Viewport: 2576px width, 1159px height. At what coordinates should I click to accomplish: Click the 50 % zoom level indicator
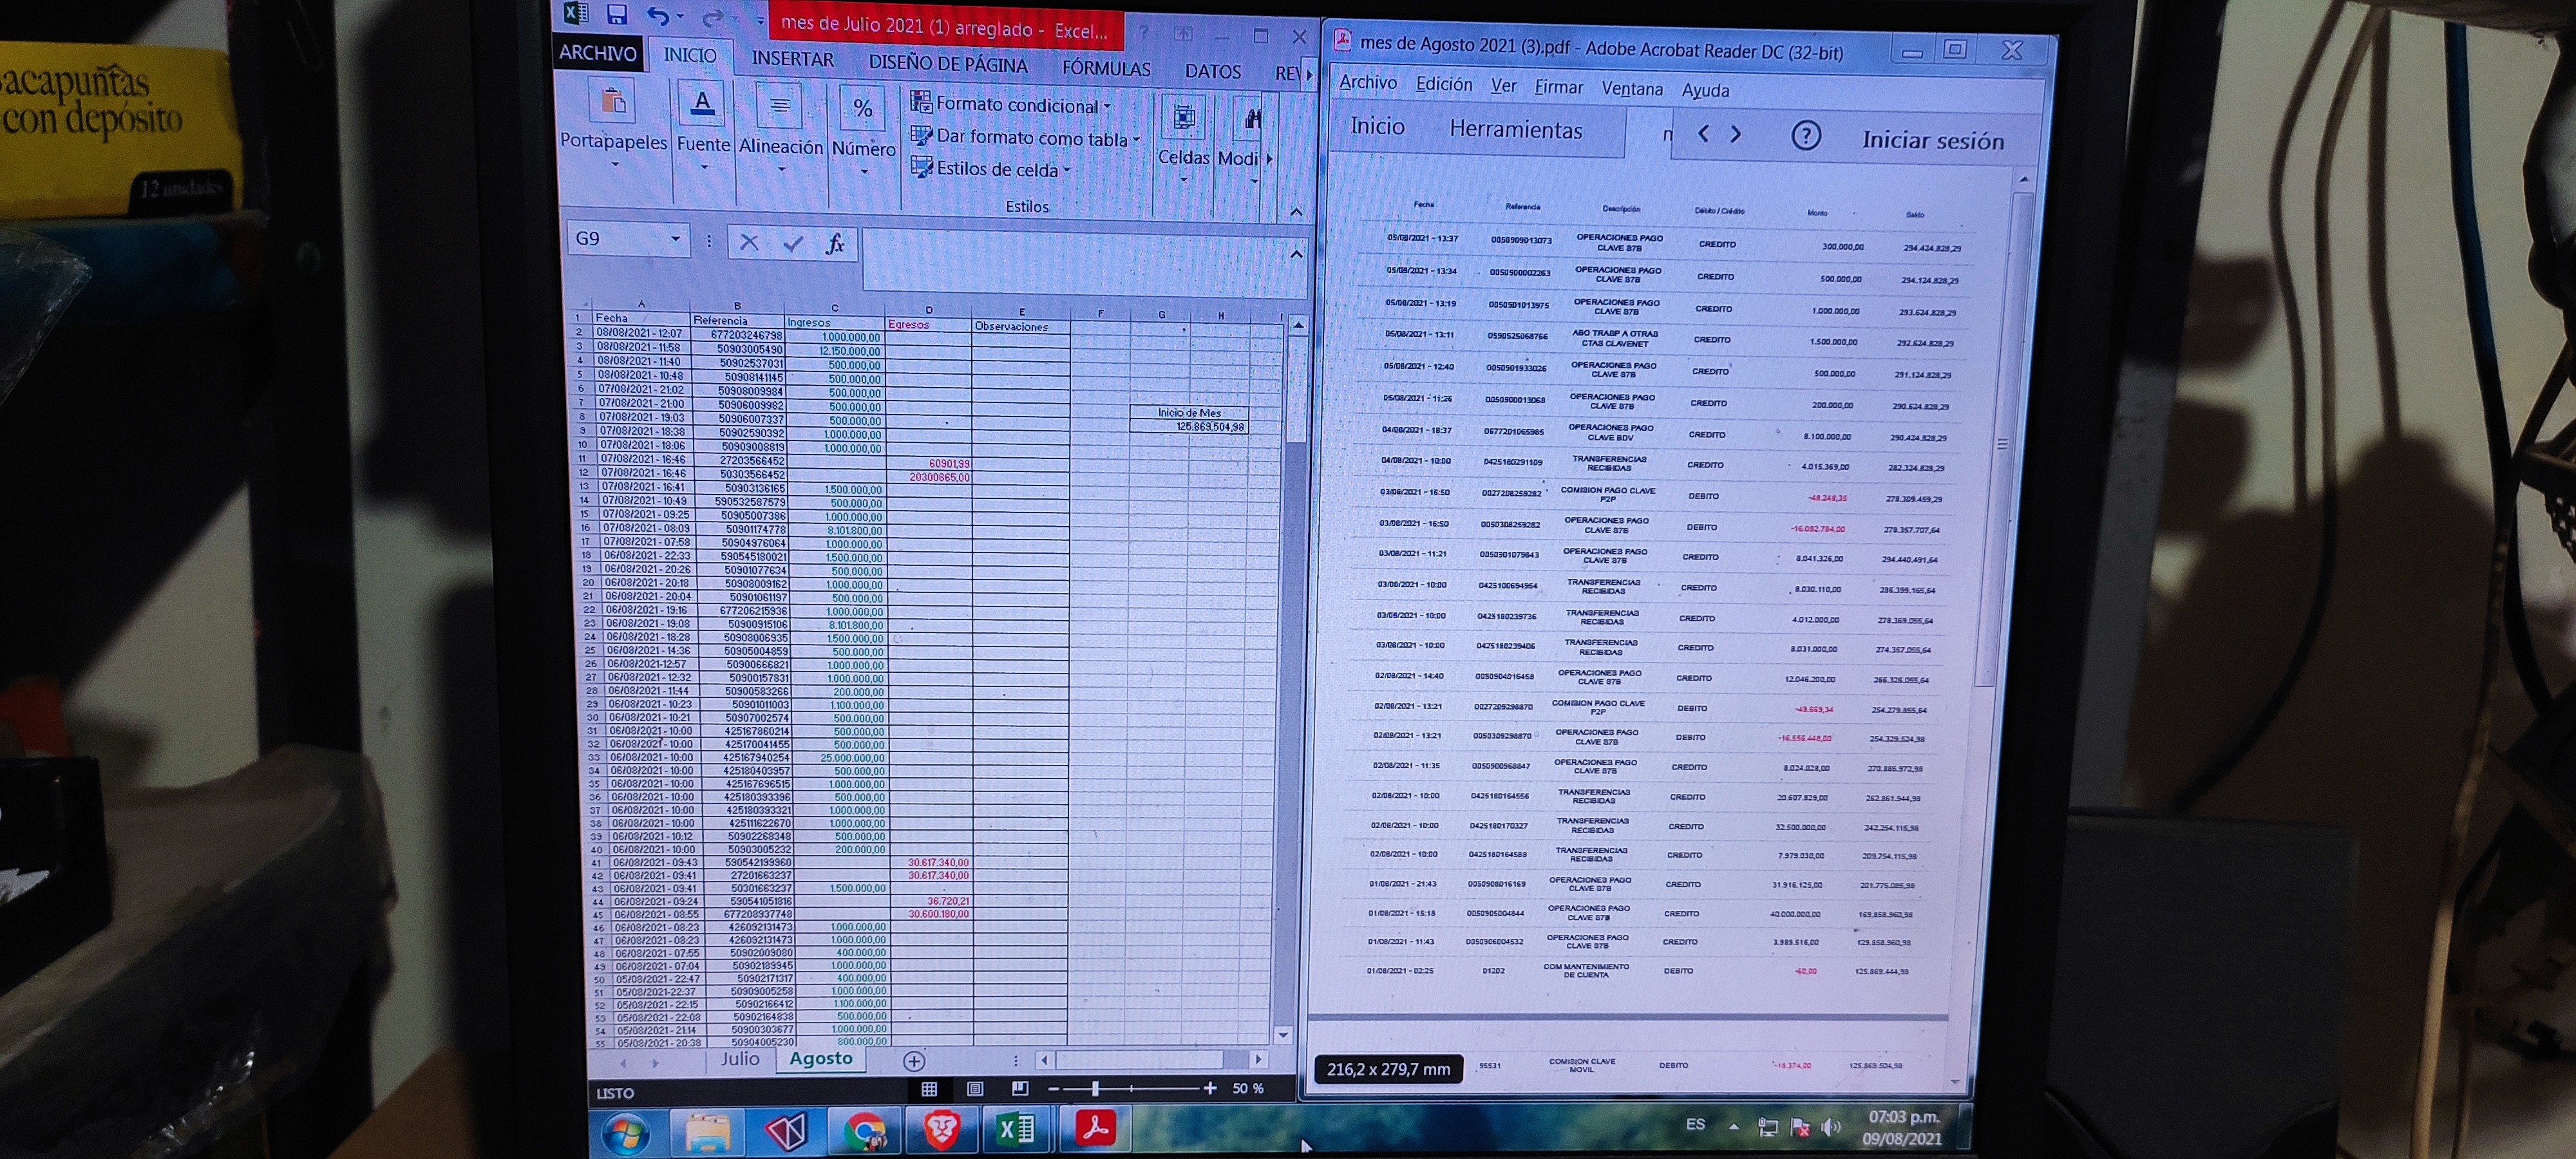pos(1248,1088)
